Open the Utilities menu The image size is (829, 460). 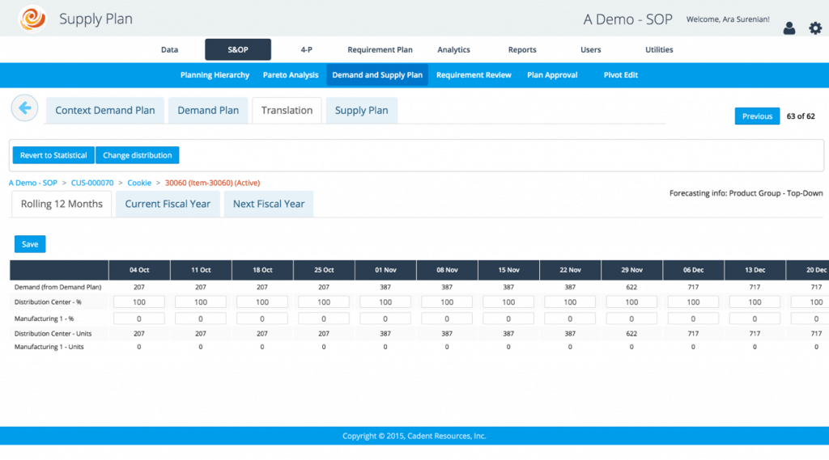click(659, 49)
